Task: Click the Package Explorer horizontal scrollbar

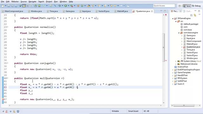Action: click(184, 105)
